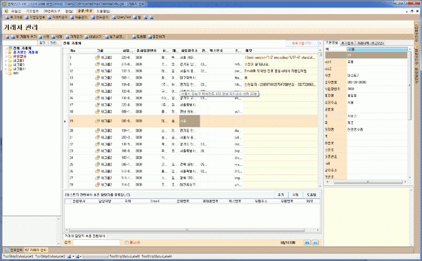Click 내보내기 export toolbar button
Image resolution: width=422 pixels, height=261 pixels.
93,37
